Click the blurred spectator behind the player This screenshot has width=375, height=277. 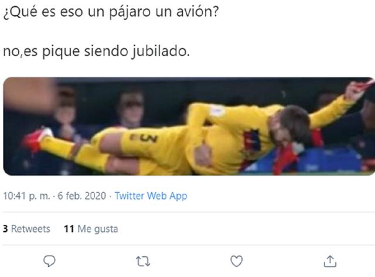(x=131, y=109)
